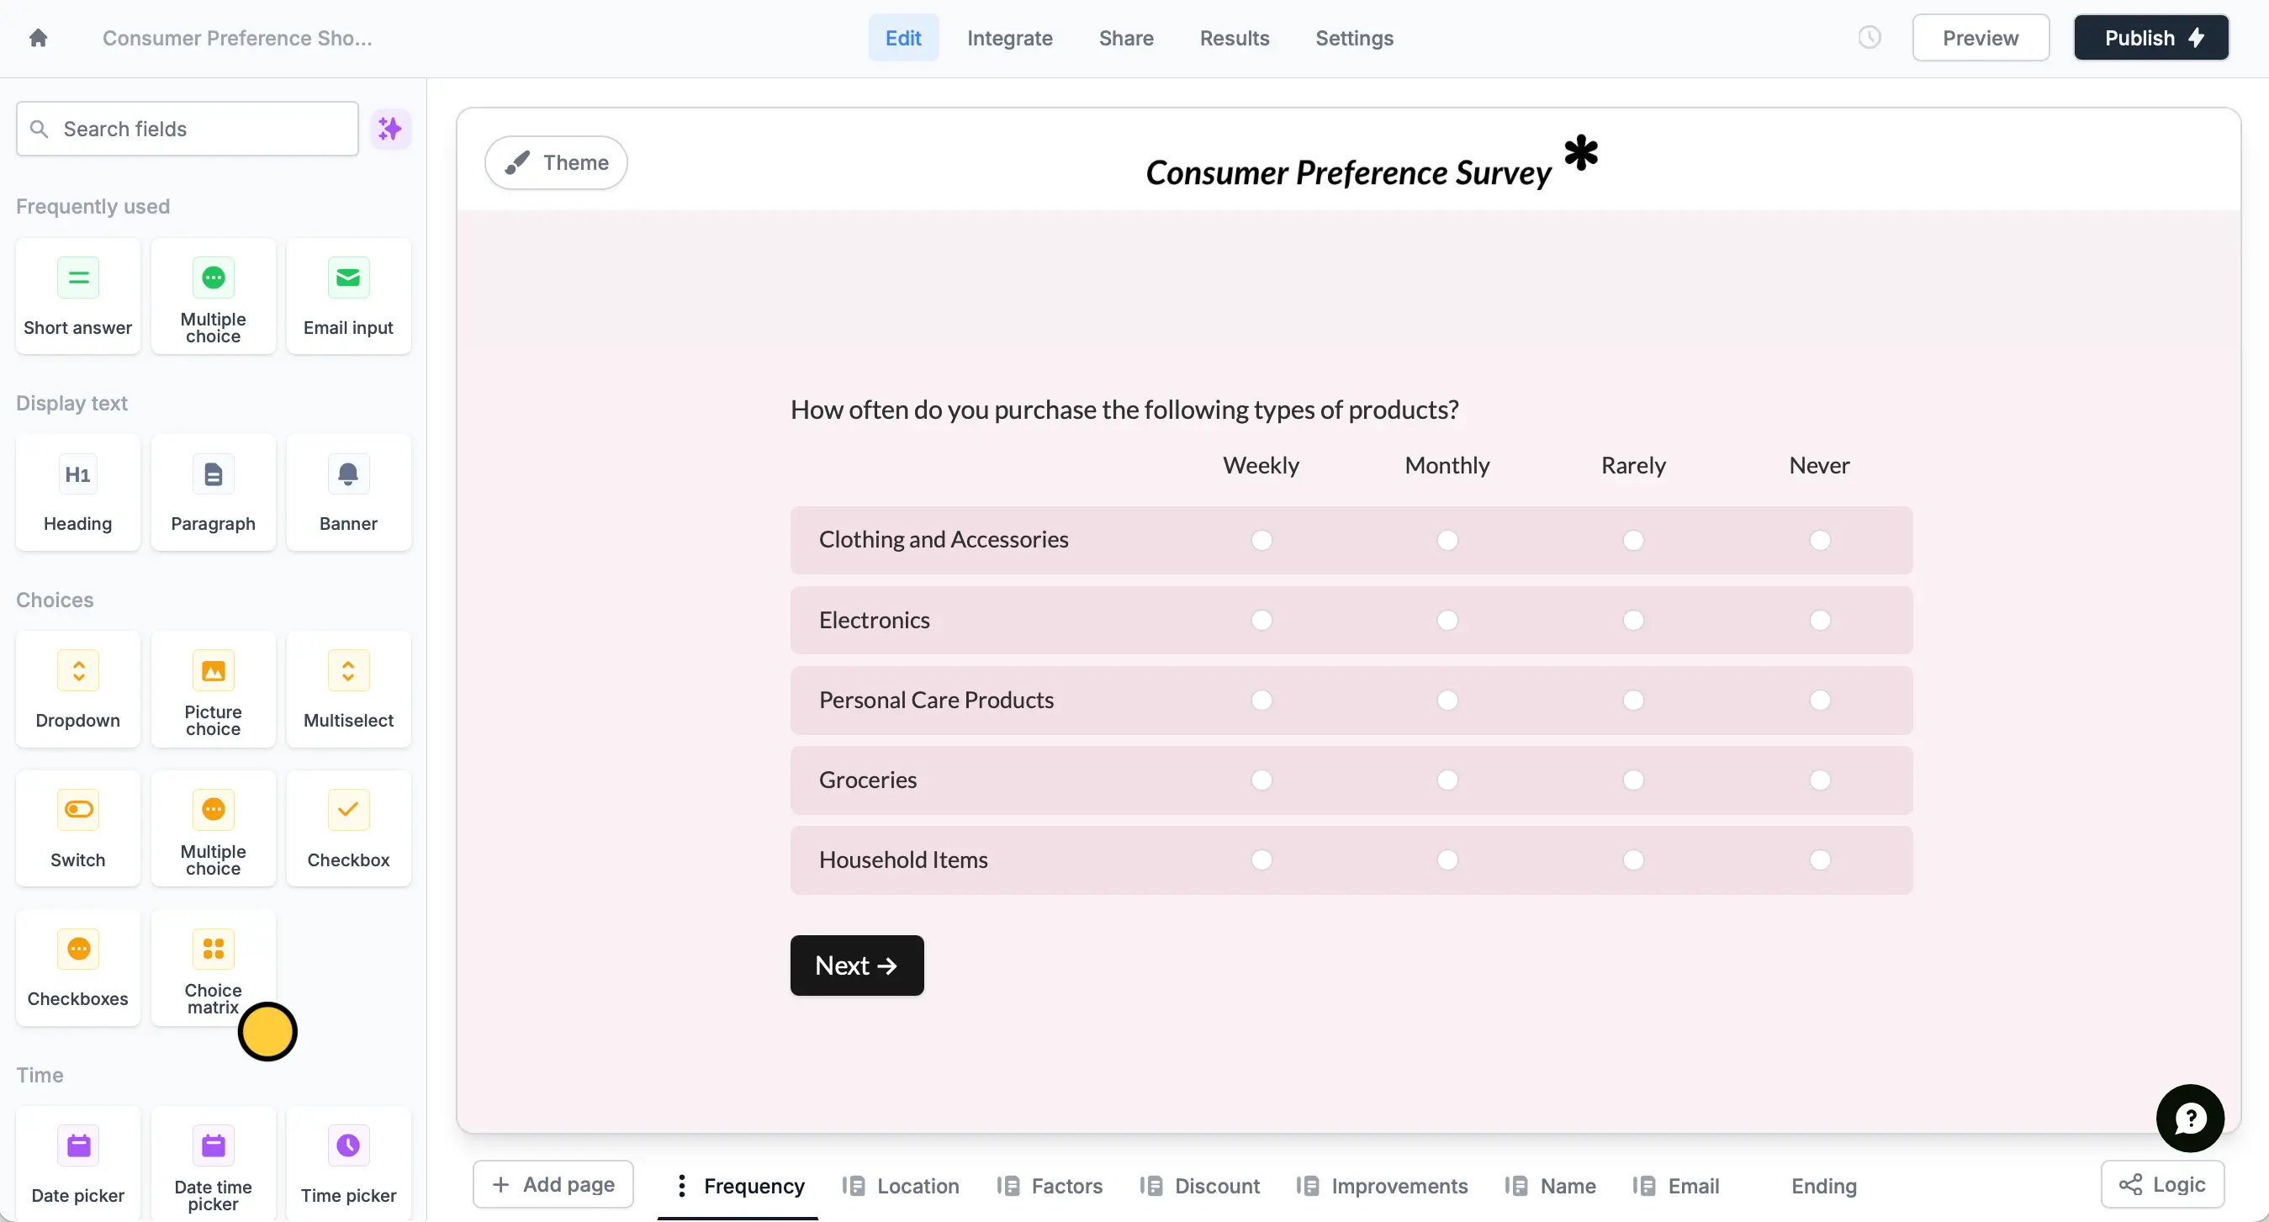2269x1222 pixels.
Task: Select Rarely for Personal Care Products
Action: 1633,701
